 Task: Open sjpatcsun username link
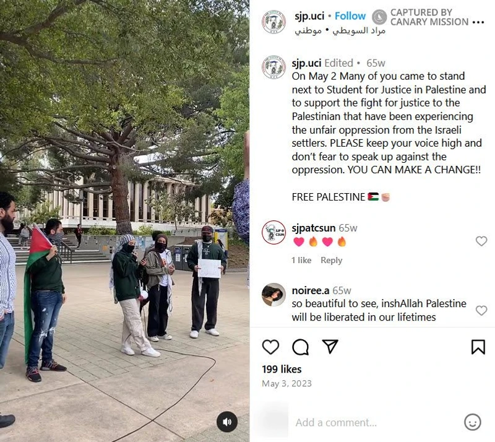point(314,228)
